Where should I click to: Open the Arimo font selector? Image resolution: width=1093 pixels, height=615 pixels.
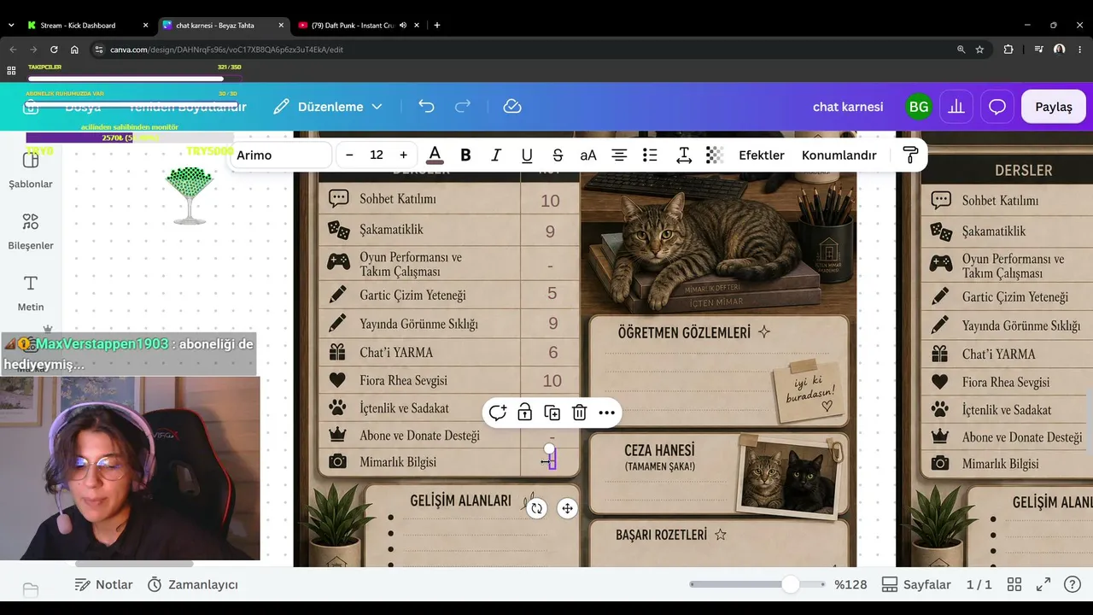click(280, 155)
